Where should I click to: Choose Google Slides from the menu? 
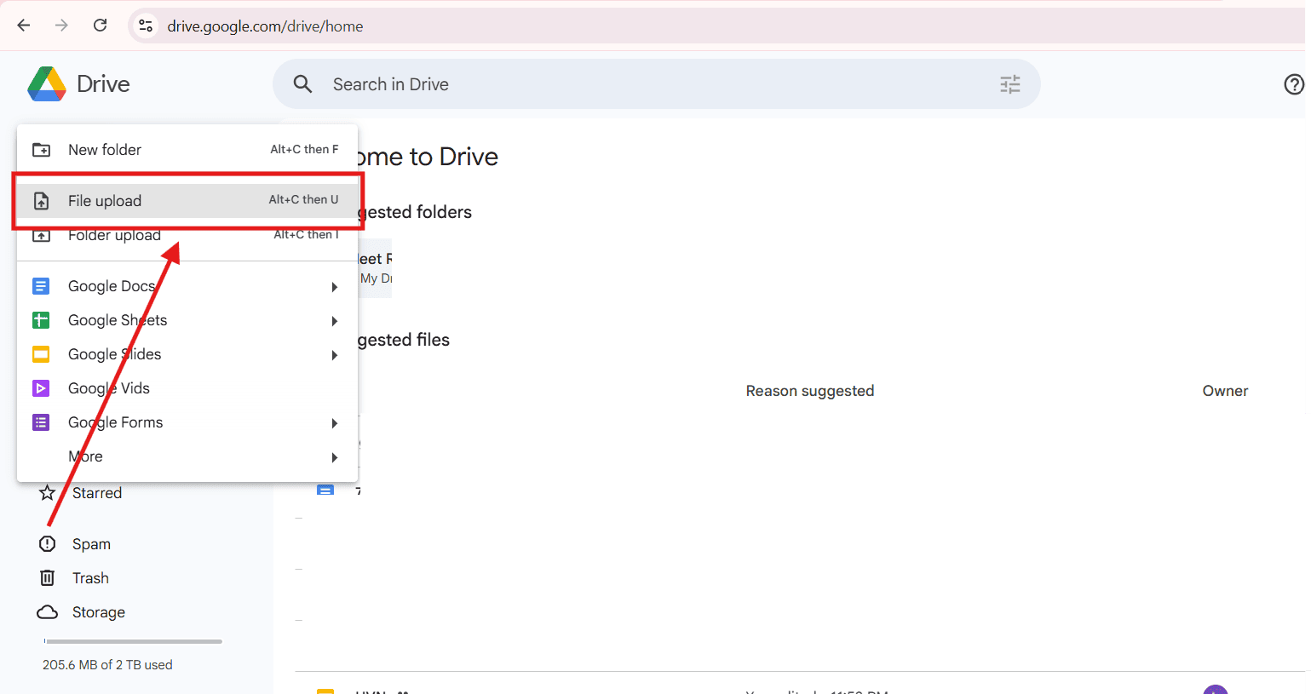(x=187, y=354)
